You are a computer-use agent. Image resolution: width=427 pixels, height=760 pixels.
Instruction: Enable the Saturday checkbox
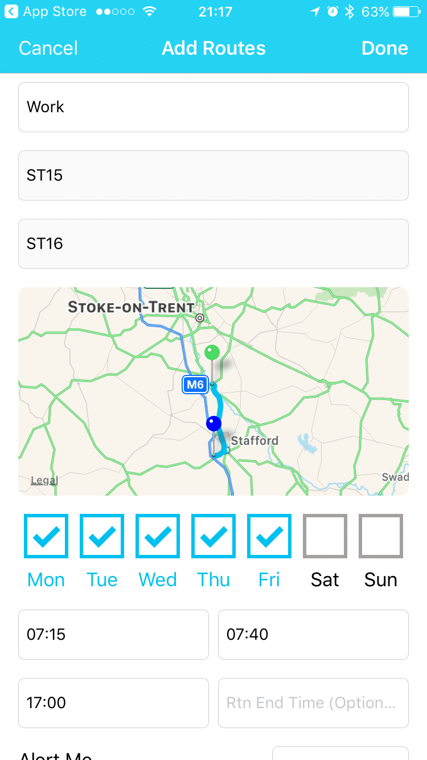(325, 536)
